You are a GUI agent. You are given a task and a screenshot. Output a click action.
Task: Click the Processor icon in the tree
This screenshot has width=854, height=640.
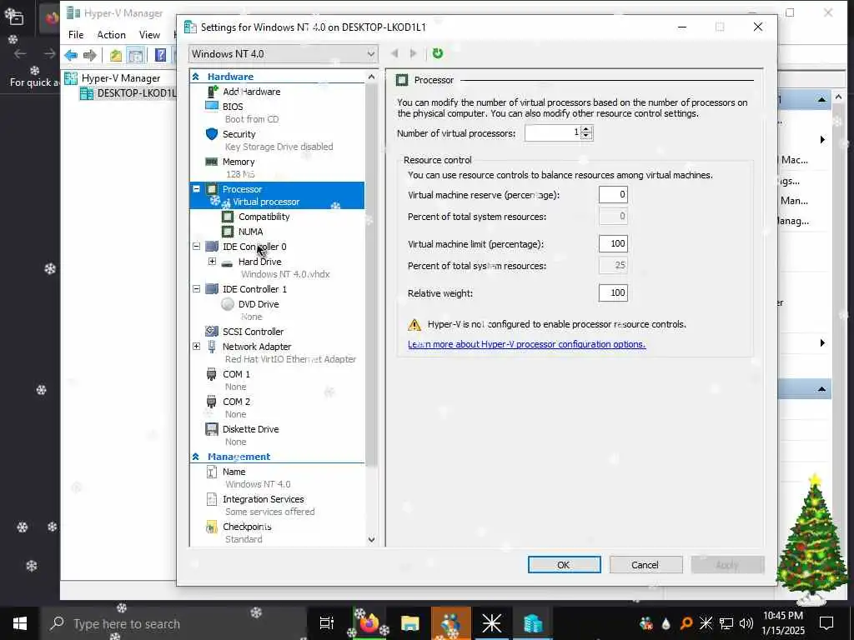coord(212,189)
